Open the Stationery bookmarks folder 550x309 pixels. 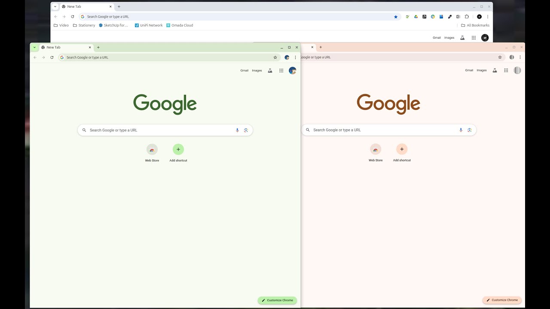click(x=84, y=25)
